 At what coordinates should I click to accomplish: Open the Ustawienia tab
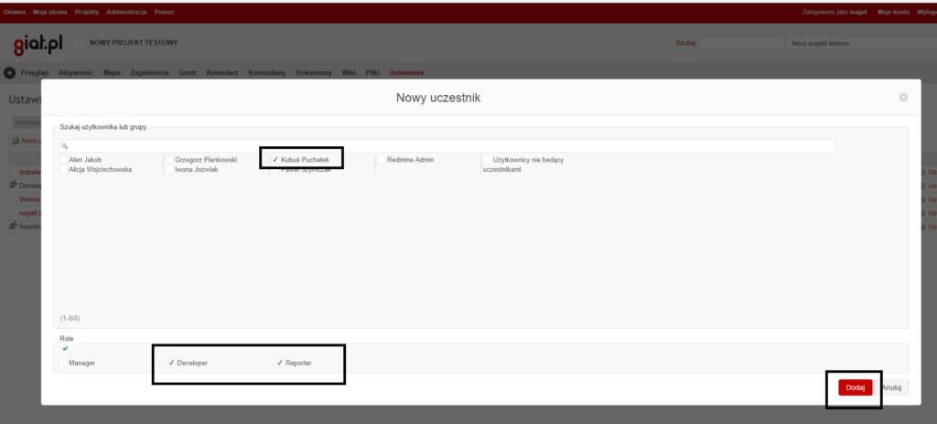pyautogui.click(x=406, y=73)
